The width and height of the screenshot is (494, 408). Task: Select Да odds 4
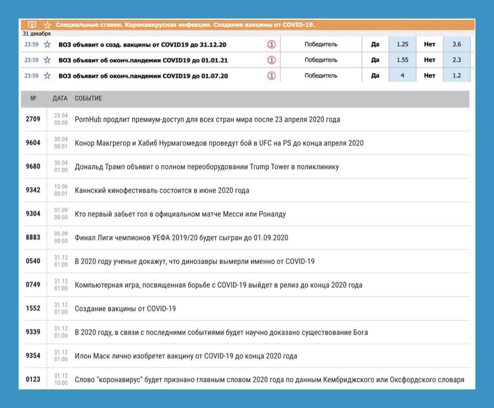coord(402,75)
